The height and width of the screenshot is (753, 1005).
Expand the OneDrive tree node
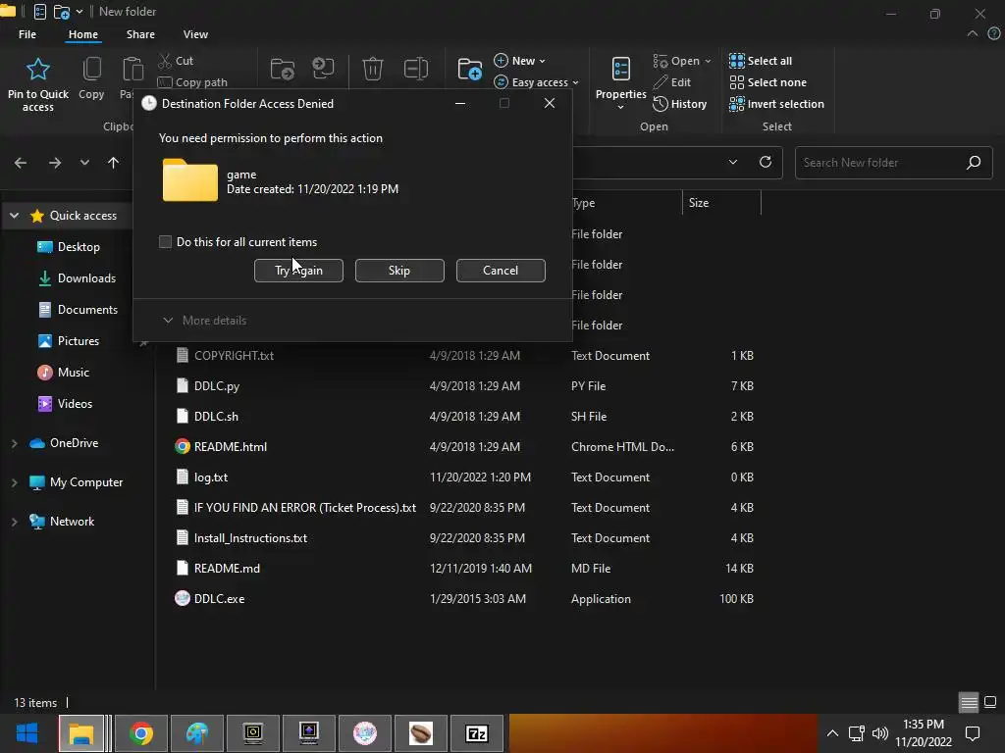pos(14,443)
